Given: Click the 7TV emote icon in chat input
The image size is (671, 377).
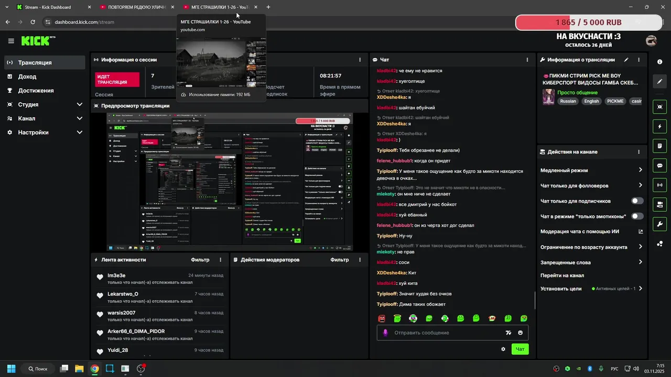Looking at the screenshot, I should tap(507, 332).
